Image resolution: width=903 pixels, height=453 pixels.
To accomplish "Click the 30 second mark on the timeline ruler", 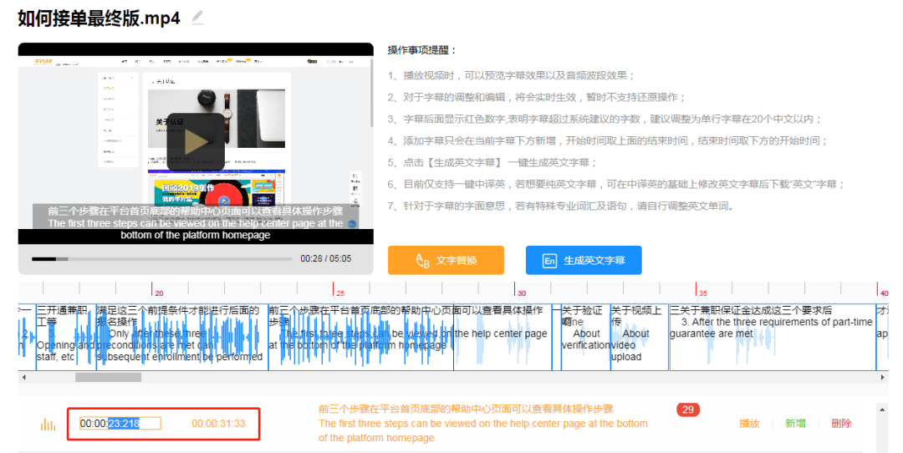I will click(520, 293).
